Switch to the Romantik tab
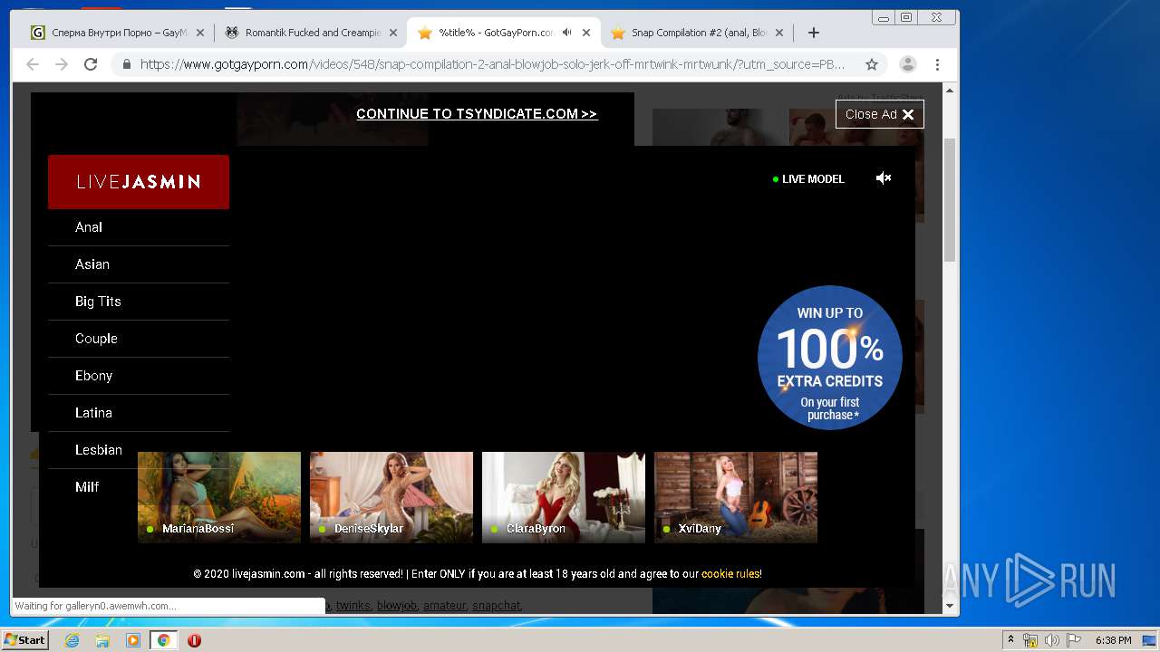This screenshot has width=1160, height=652. click(311, 33)
